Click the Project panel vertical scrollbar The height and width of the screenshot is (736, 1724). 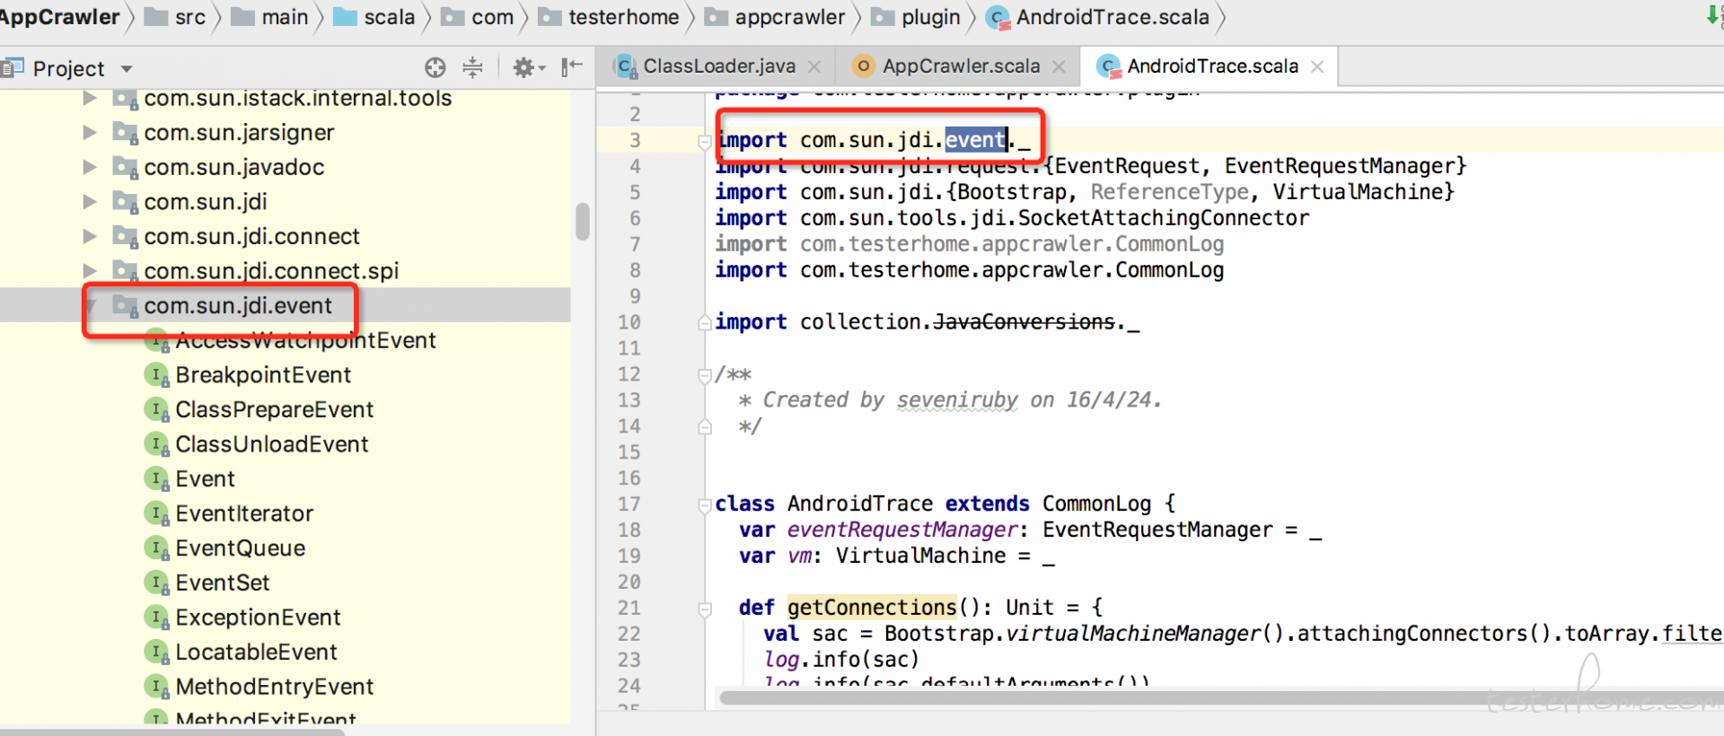[583, 221]
